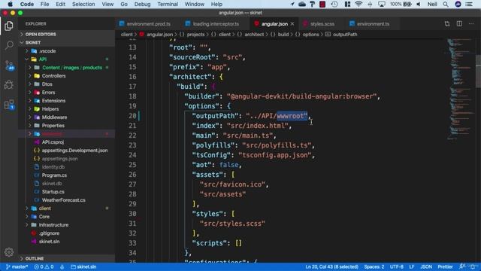Open Source Control view with badge

point(9,65)
